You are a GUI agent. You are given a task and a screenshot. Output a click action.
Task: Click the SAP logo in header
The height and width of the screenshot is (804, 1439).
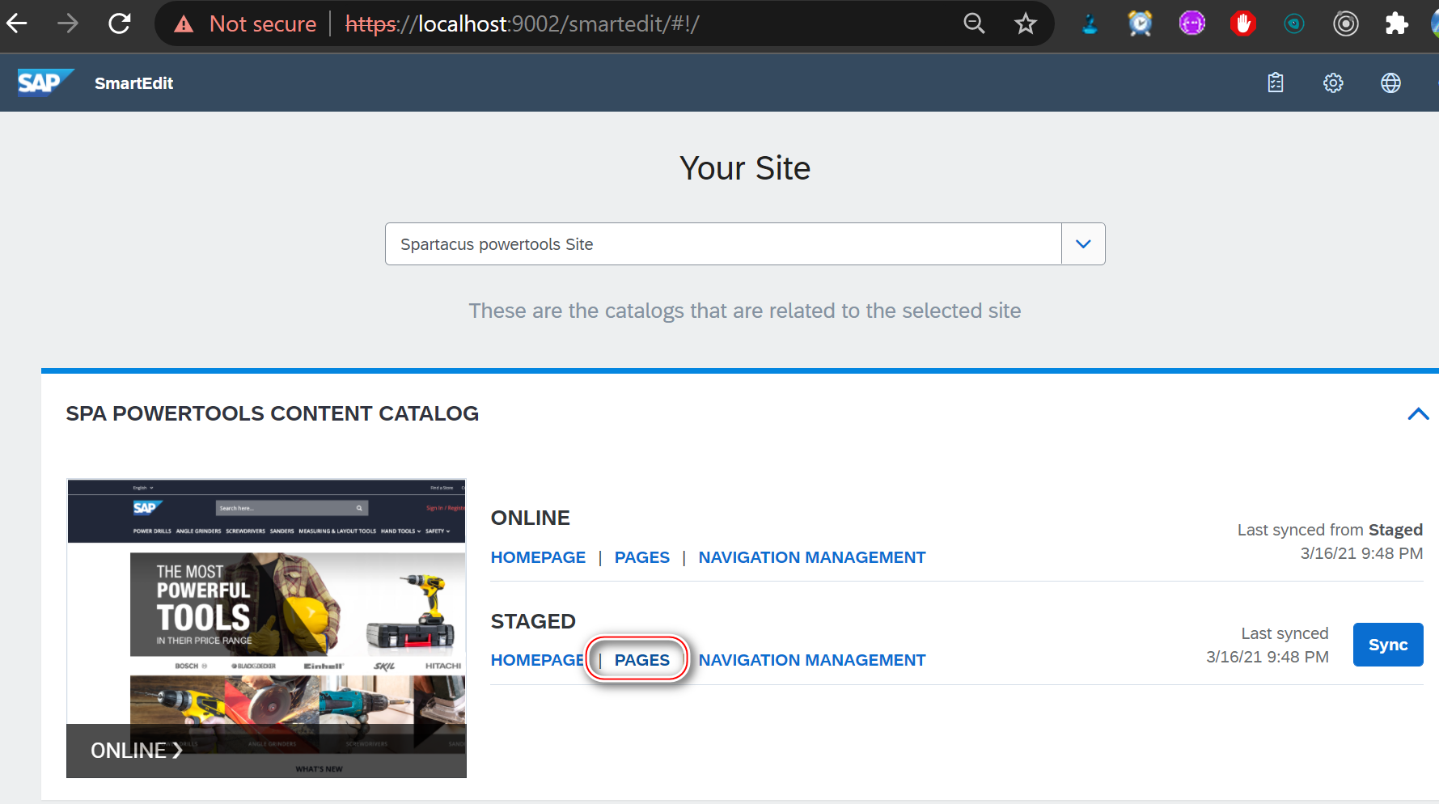coord(46,83)
